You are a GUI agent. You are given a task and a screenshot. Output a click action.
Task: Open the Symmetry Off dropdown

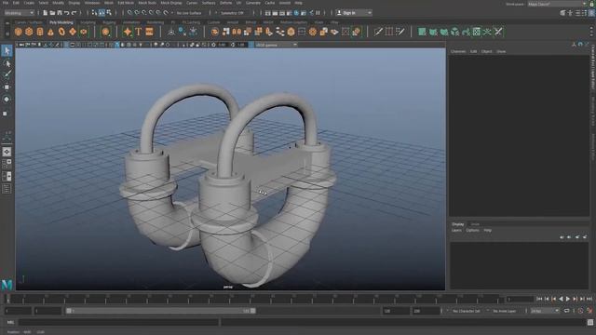click(x=233, y=13)
